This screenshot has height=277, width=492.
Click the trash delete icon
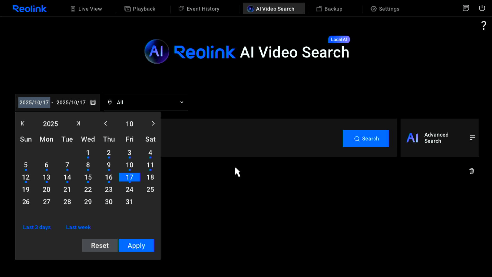coord(471,171)
